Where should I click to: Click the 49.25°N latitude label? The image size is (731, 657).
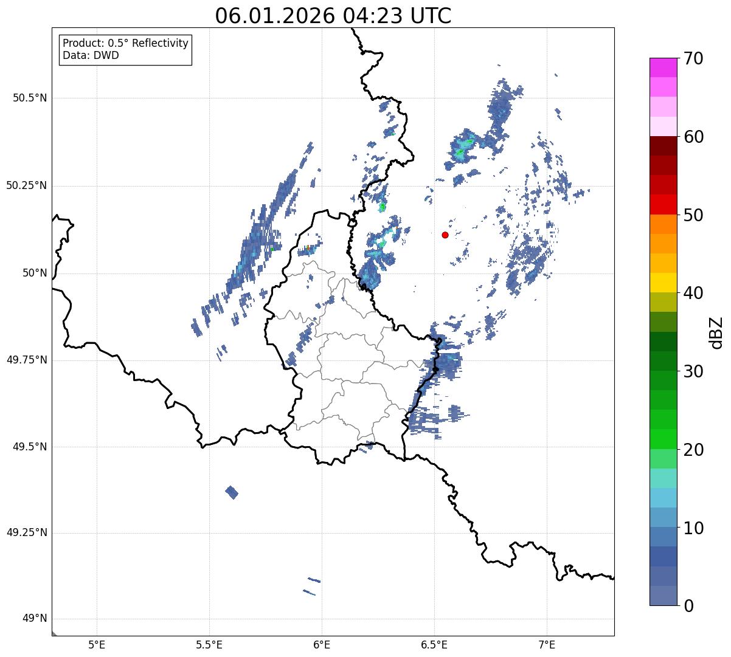[26, 532]
